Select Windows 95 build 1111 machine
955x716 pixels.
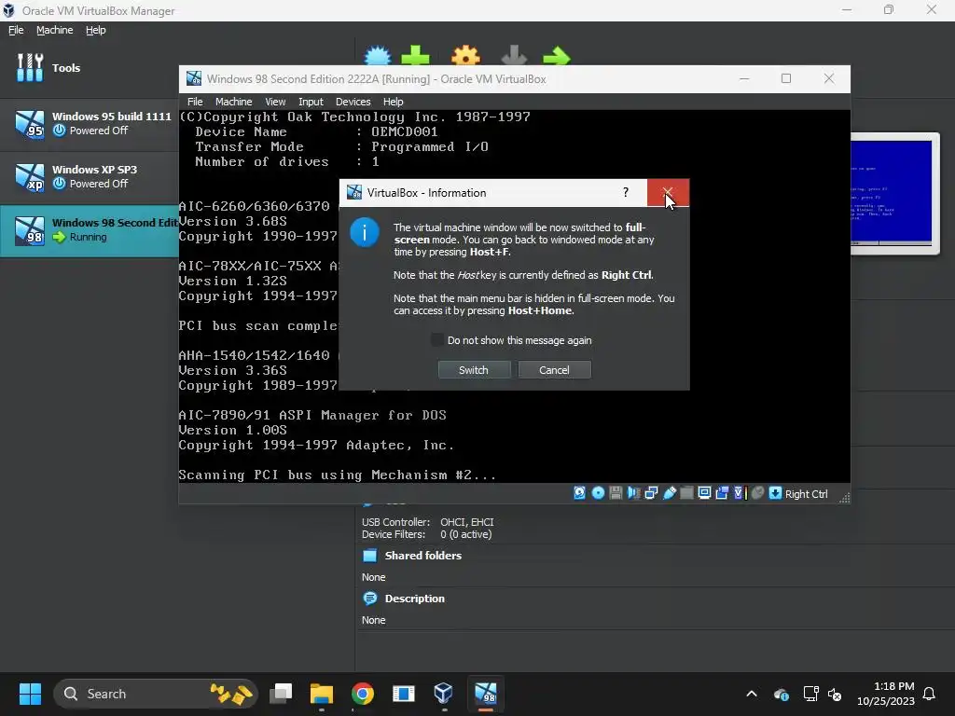(x=89, y=124)
